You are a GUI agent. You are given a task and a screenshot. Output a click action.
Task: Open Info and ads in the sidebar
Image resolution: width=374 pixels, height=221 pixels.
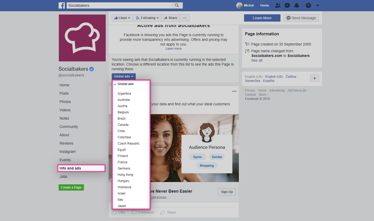point(81,168)
